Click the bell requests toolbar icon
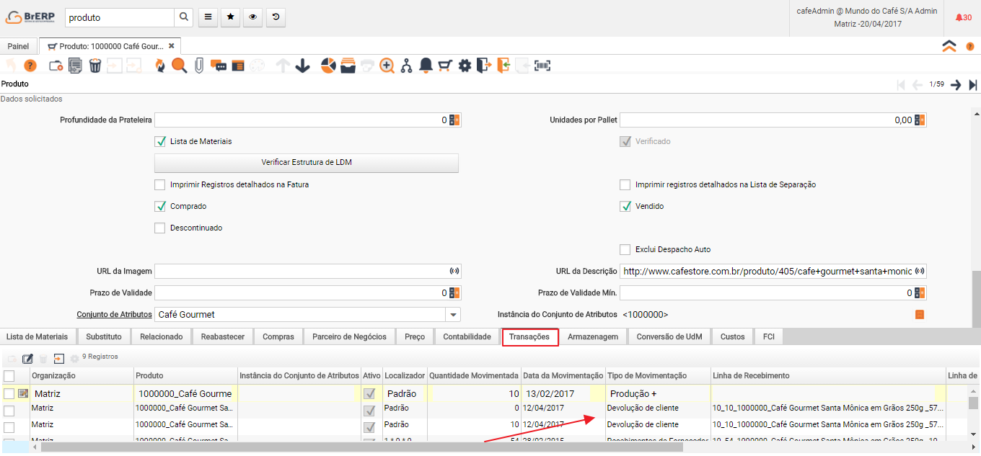 tap(426, 66)
